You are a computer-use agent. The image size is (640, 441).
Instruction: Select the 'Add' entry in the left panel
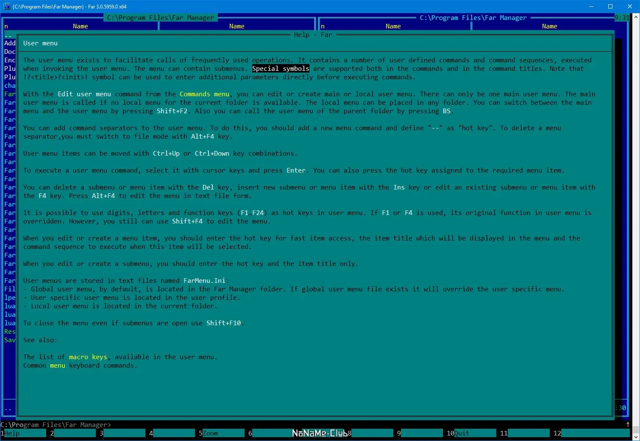pyautogui.click(x=10, y=43)
